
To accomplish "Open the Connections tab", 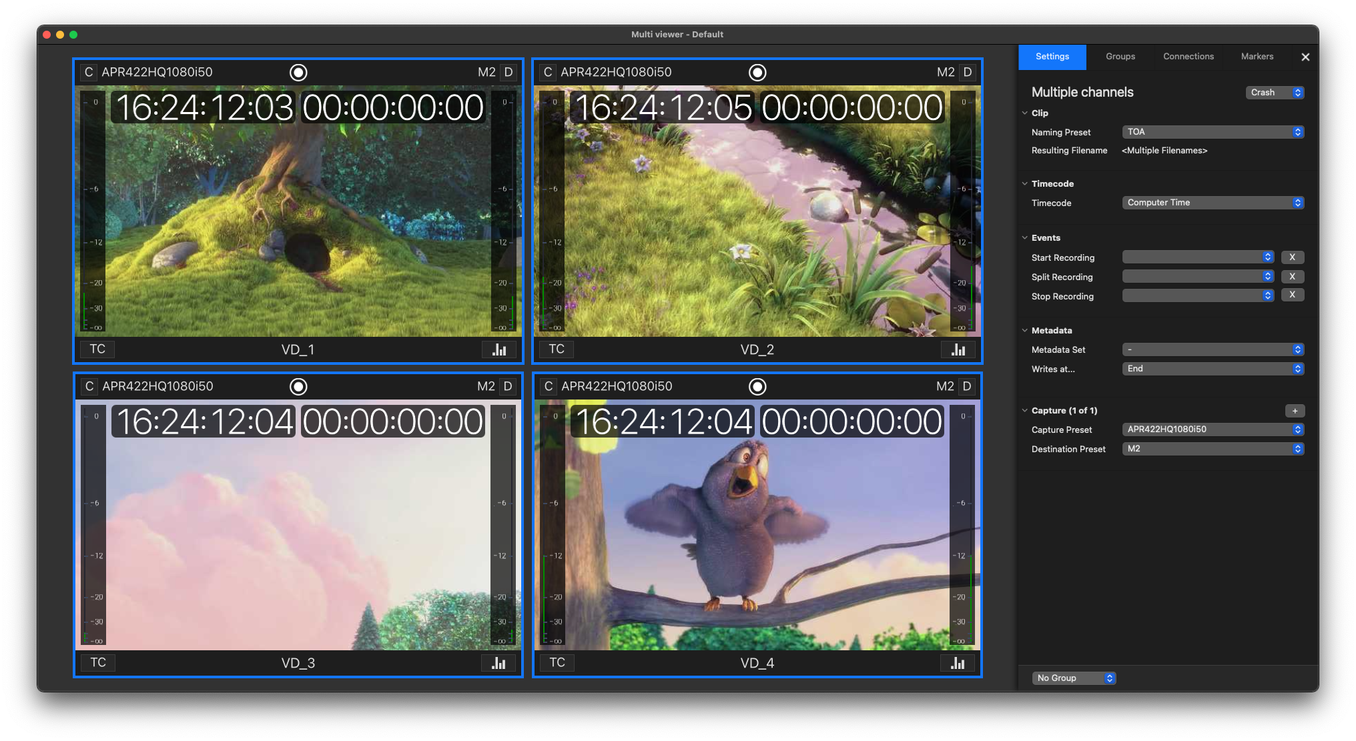I will (1189, 57).
